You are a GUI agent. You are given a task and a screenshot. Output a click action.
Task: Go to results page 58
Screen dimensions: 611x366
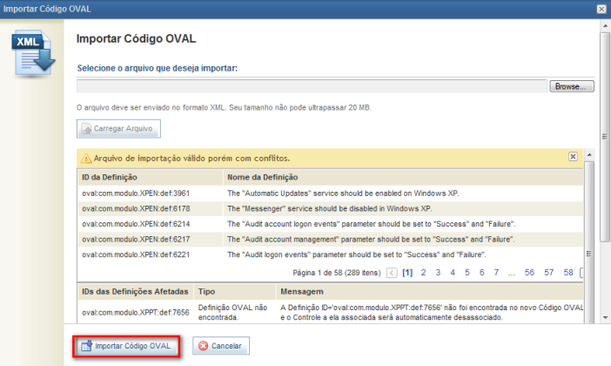[568, 273]
